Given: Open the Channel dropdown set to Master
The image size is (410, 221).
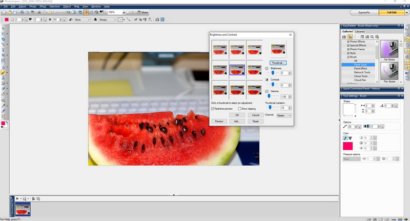Looking at the screenshot, I should 283,115.
